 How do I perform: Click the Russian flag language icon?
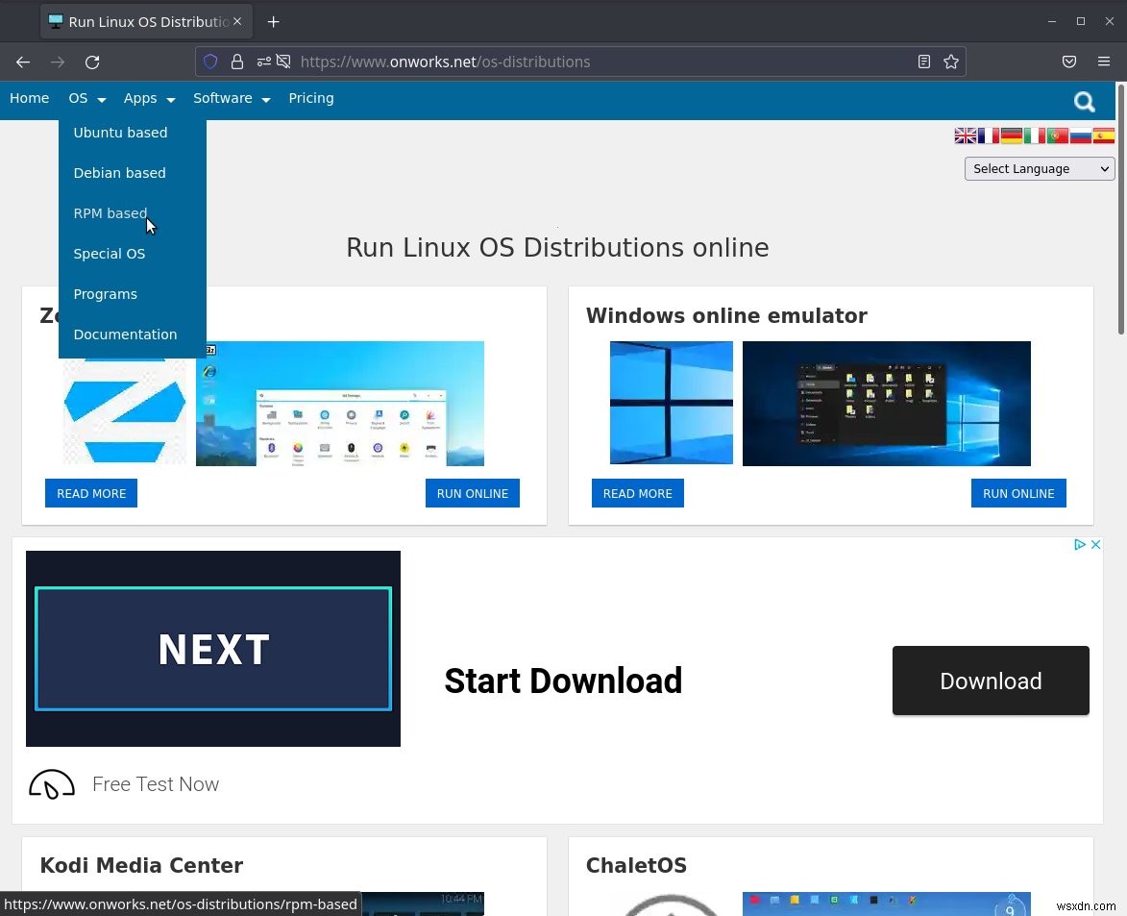(1081, 136)
